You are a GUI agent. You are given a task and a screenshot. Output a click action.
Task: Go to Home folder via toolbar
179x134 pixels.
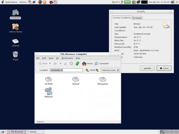(87, 63)
